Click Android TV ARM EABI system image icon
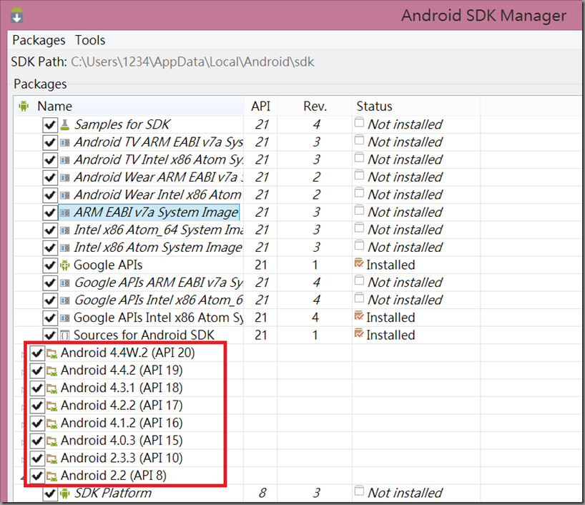585x505 pixels. 65,142
